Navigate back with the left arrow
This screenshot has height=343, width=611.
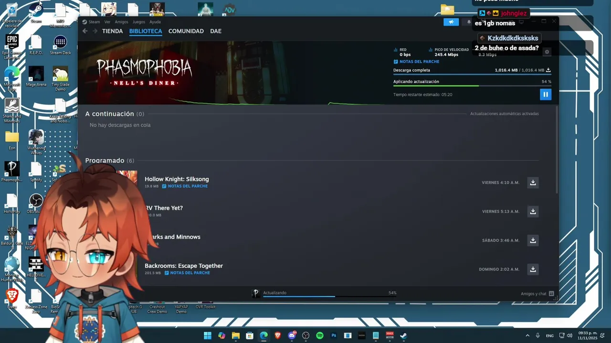tap(85, 31)
